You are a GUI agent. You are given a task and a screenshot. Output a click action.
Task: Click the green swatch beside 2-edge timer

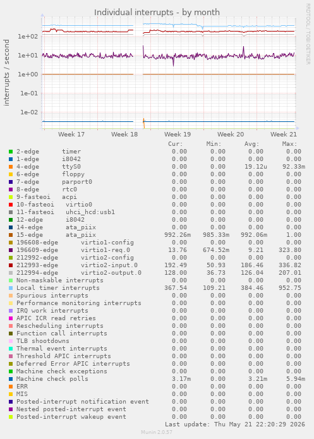tap(11, 152)
